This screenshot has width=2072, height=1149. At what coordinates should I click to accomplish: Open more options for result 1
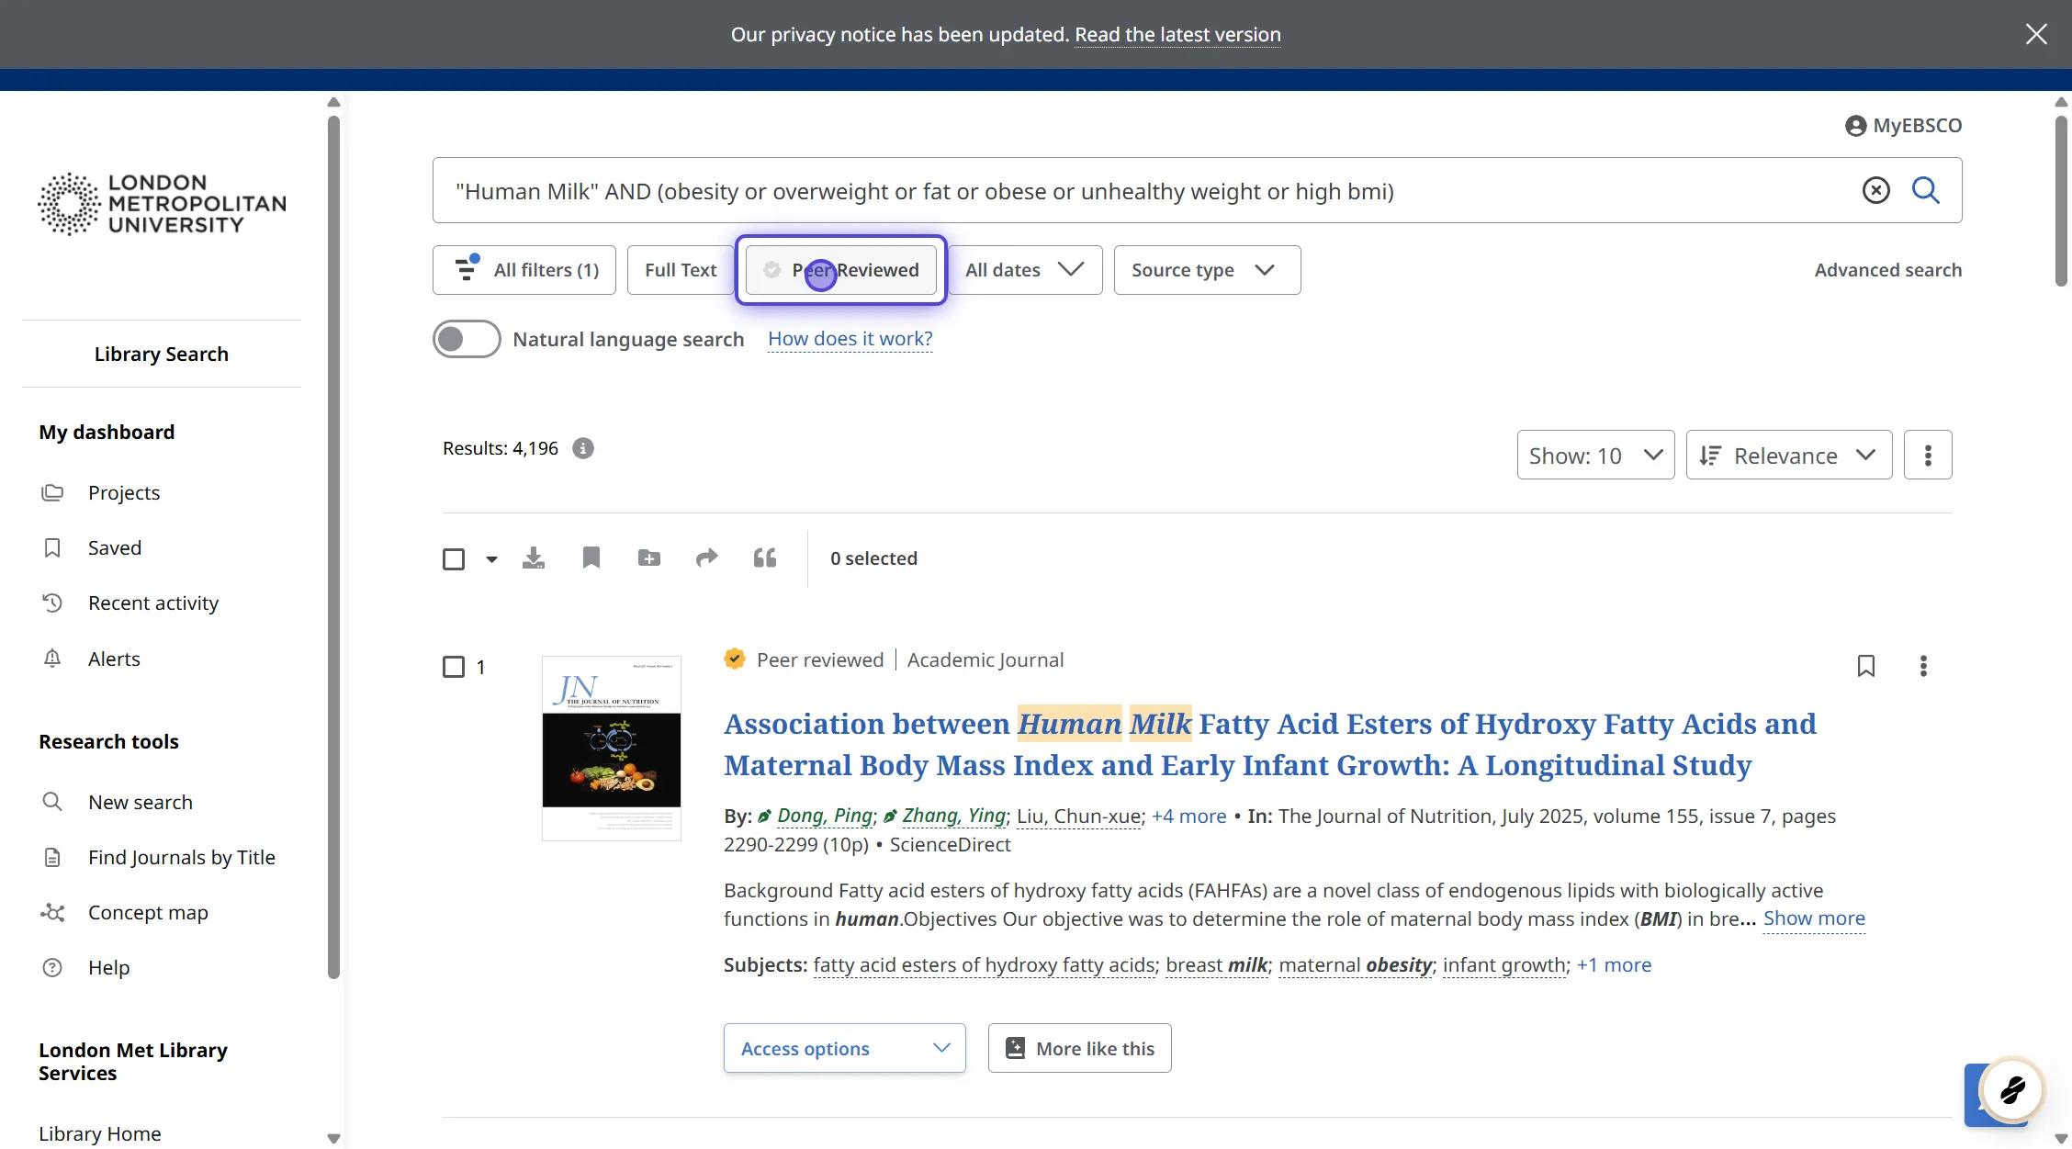(1923, 666)
